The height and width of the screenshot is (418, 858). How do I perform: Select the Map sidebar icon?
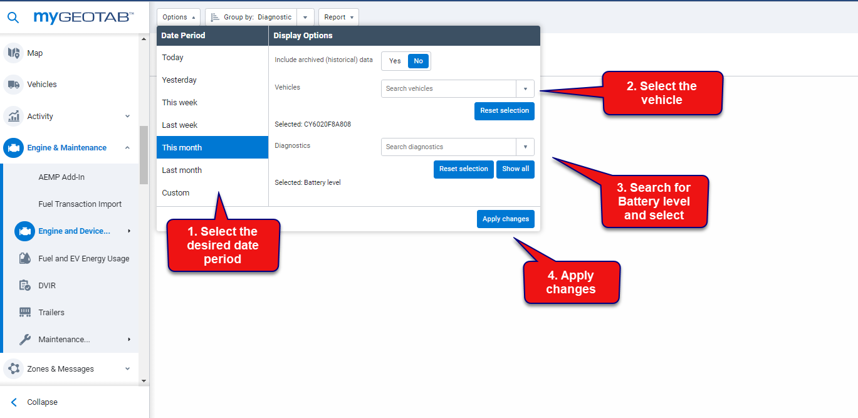13,53
